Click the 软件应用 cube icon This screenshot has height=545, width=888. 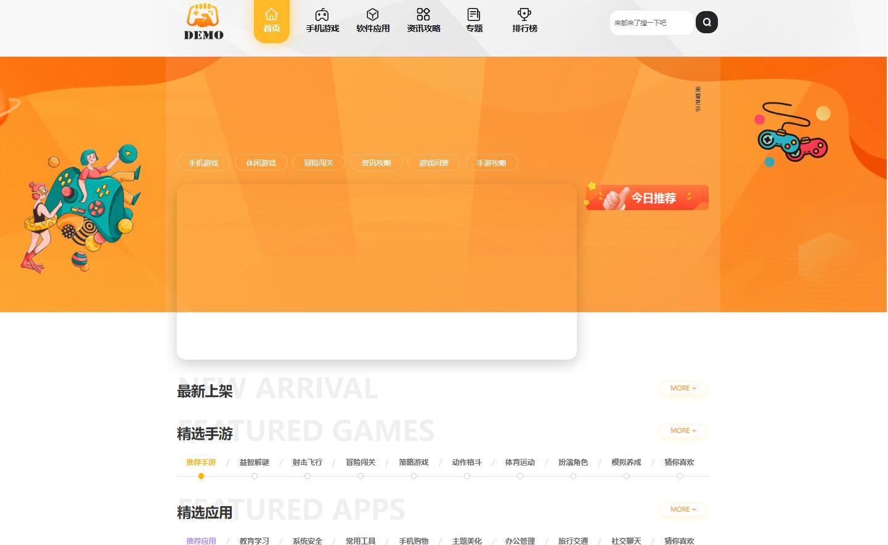(x=373, y=14)
